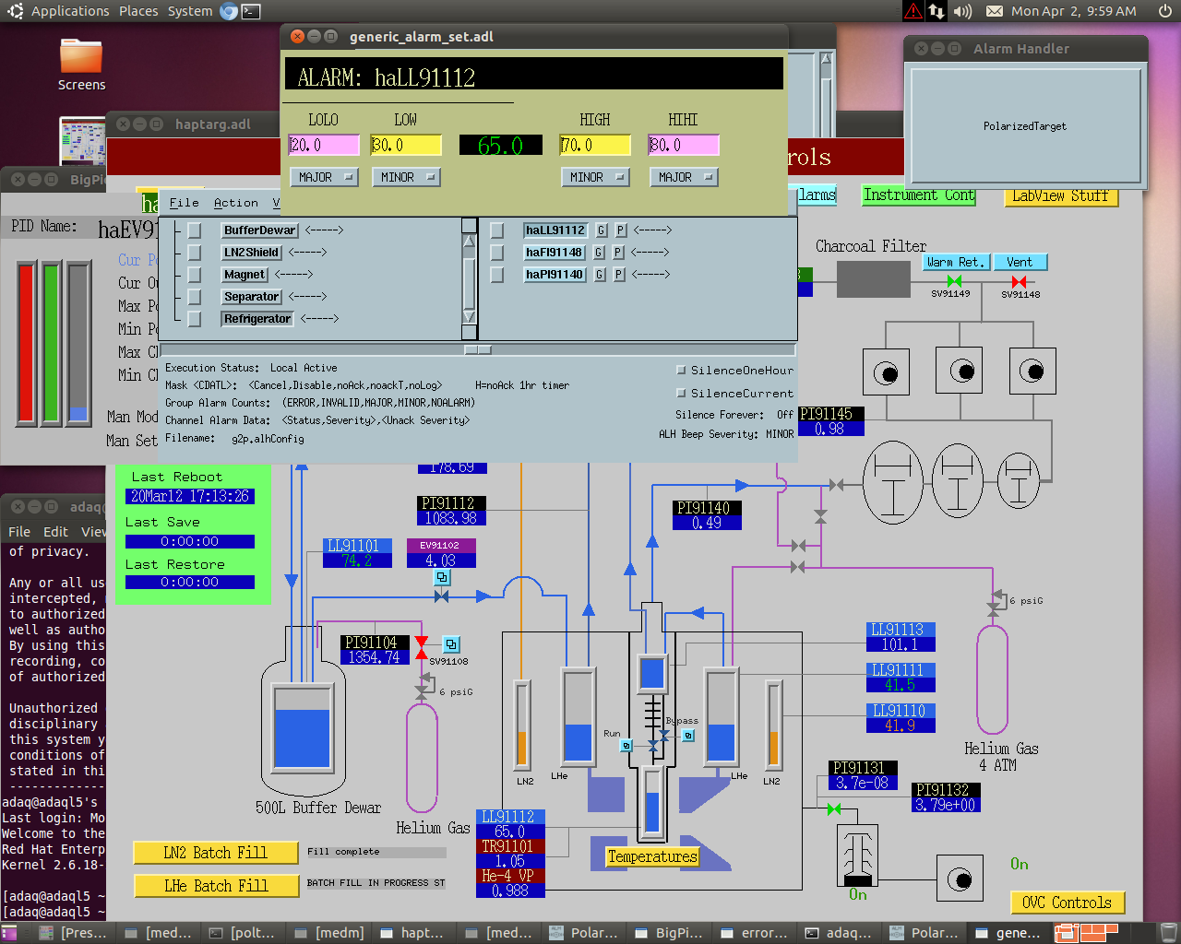The height and width of the screenshot is (944, 1181).
Task: Click the Run related display icon
Action: pos(626,745)
